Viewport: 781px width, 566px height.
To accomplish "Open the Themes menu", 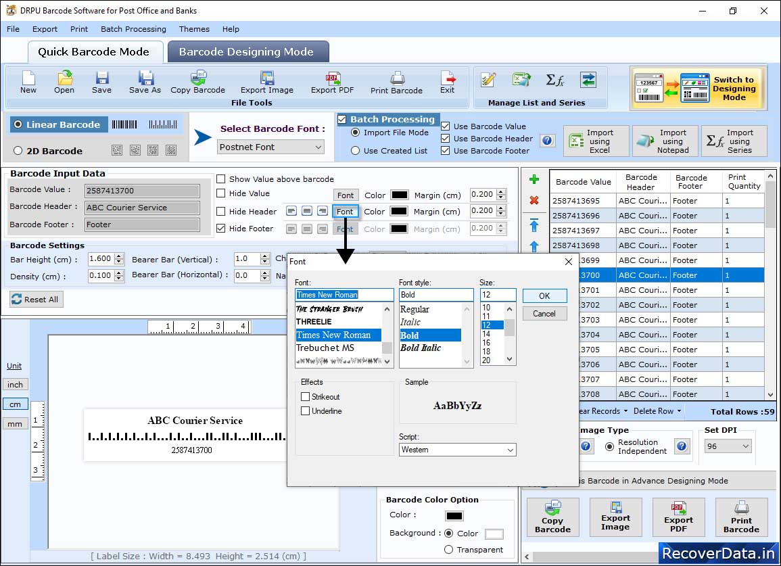I will pos(194,29).
